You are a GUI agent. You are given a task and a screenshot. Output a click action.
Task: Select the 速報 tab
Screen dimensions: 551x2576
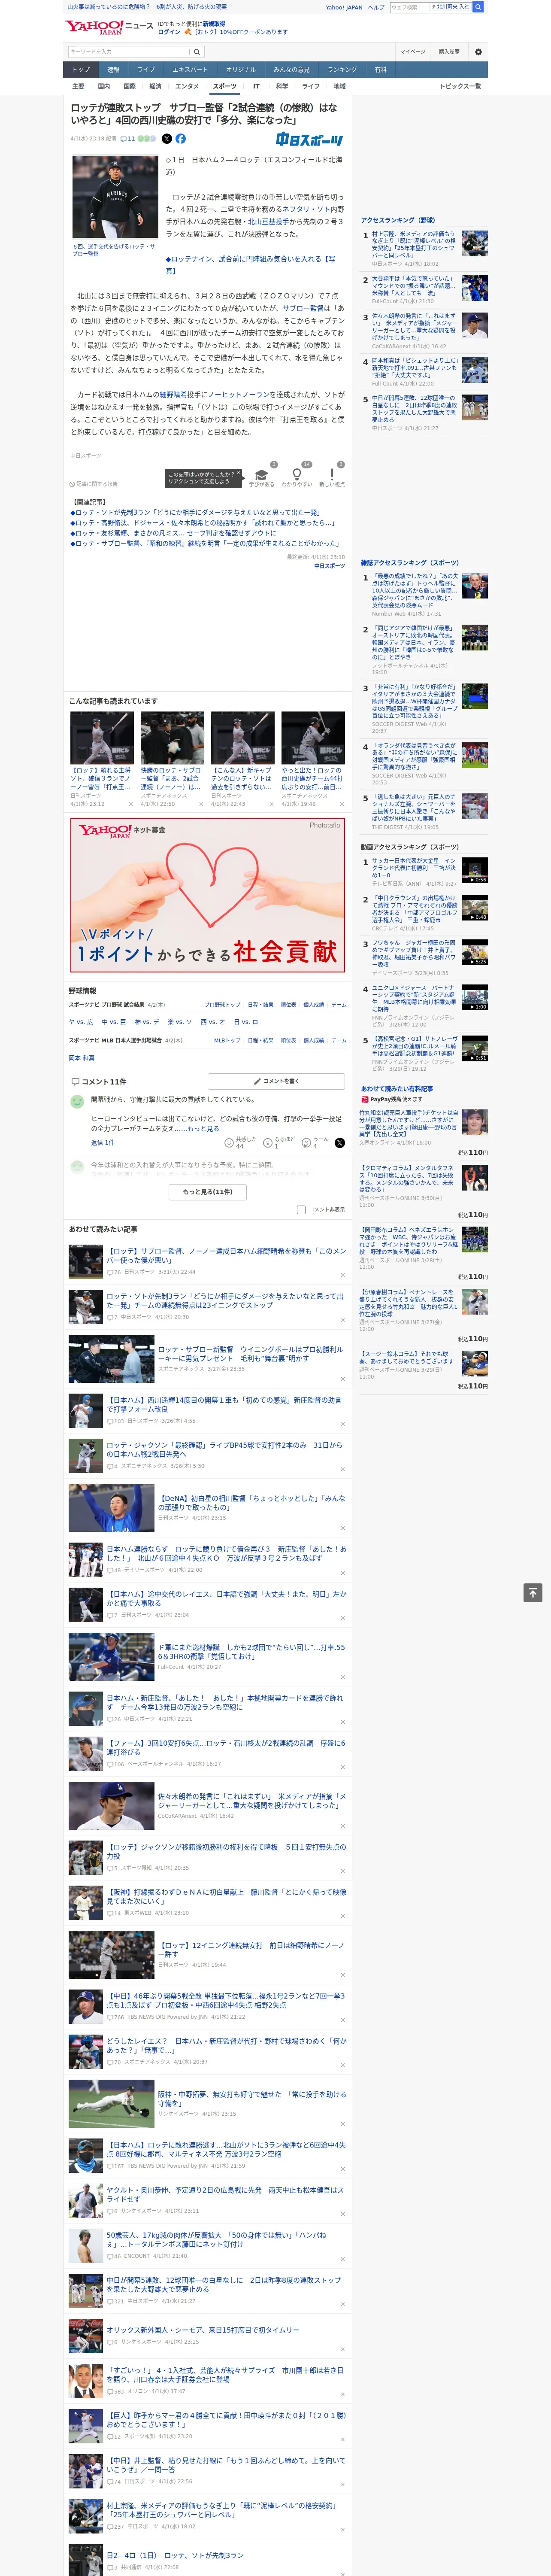tap(113, 70)
